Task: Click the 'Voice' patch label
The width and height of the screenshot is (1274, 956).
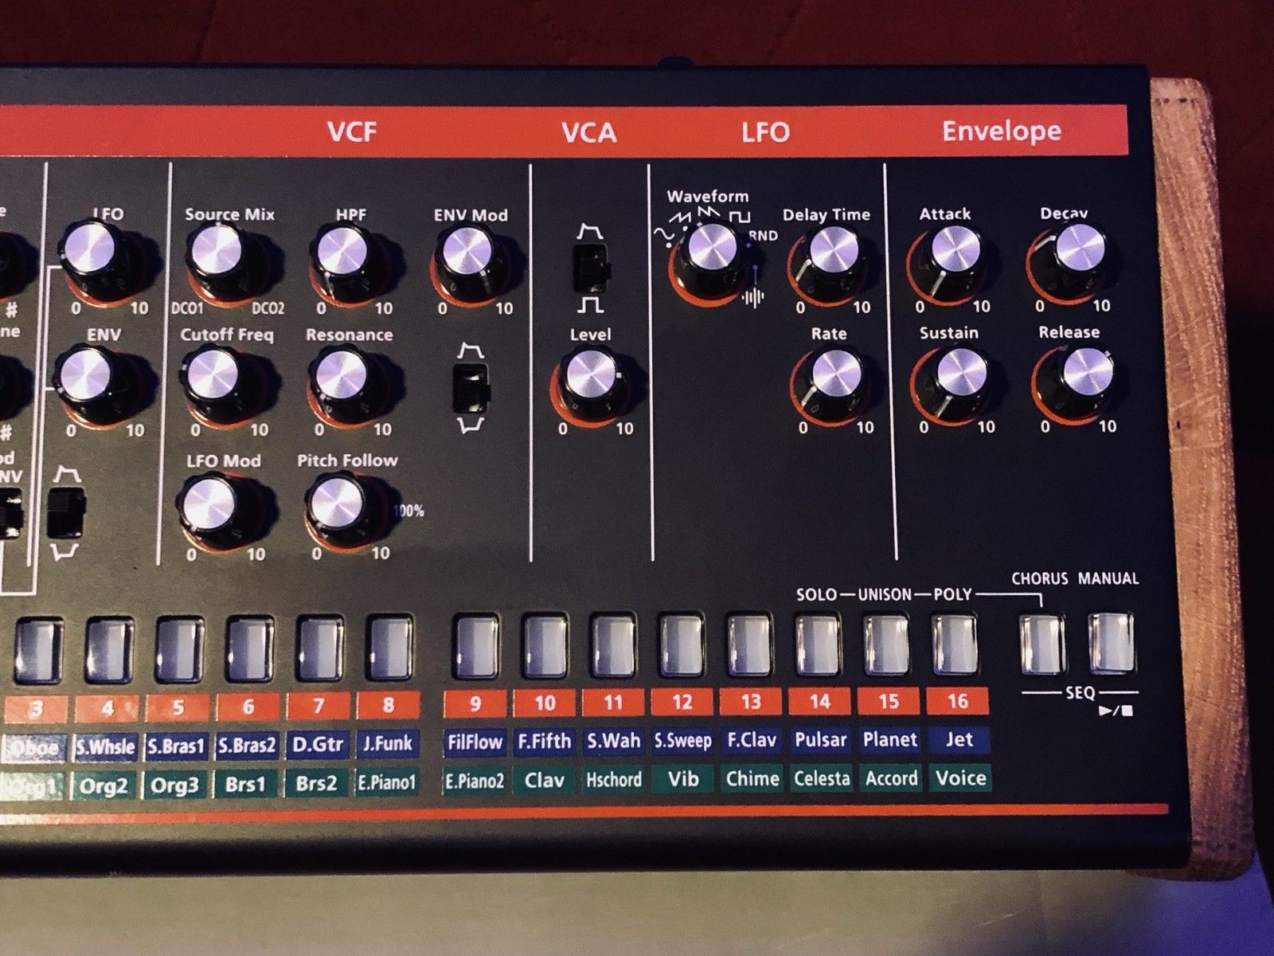Action: (x=959, y=778)
